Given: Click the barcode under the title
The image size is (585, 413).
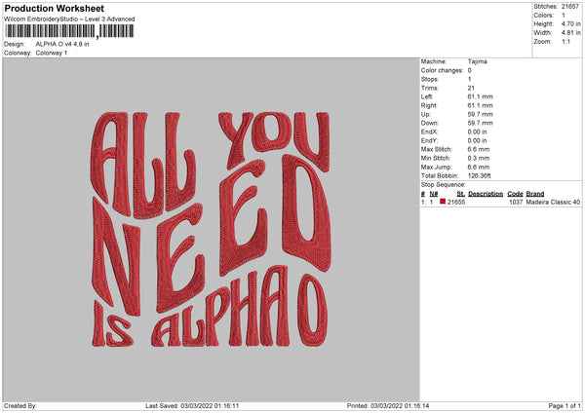Looking at the screenshot, I should click(69, 31).
